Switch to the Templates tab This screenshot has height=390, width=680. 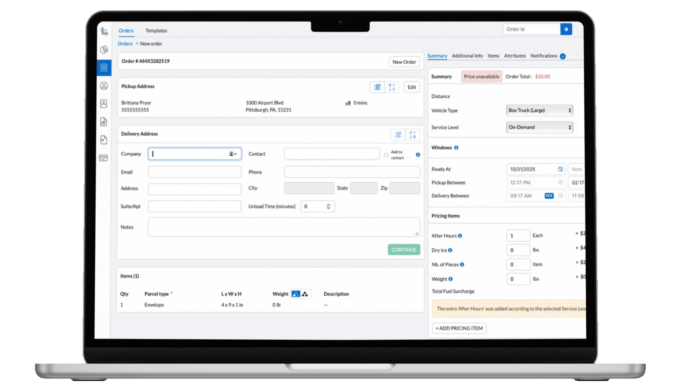click(156, 31)
